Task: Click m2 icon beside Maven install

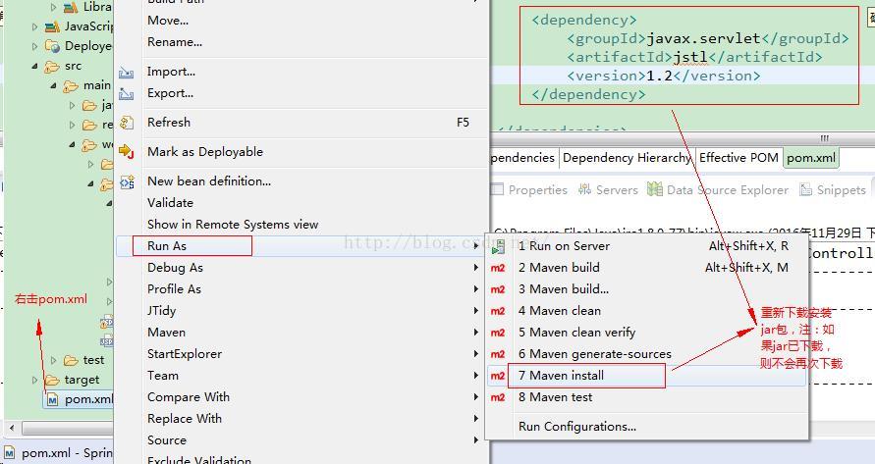Action: pos(498,376)
